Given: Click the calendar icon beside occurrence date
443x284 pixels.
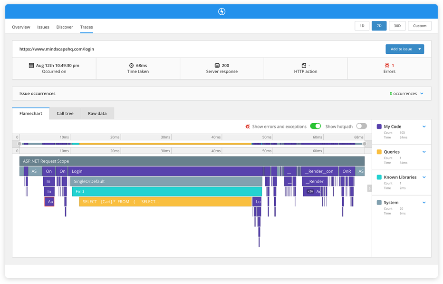Looking at the screenshot, I should [x=31, y=65].
